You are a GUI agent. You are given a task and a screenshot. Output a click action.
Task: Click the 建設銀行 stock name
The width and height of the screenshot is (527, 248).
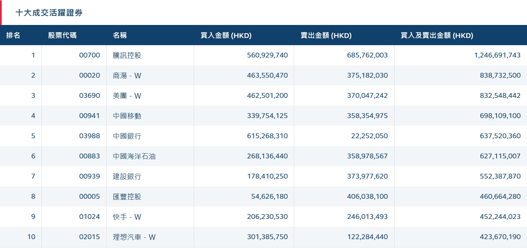tap(127, 177)
